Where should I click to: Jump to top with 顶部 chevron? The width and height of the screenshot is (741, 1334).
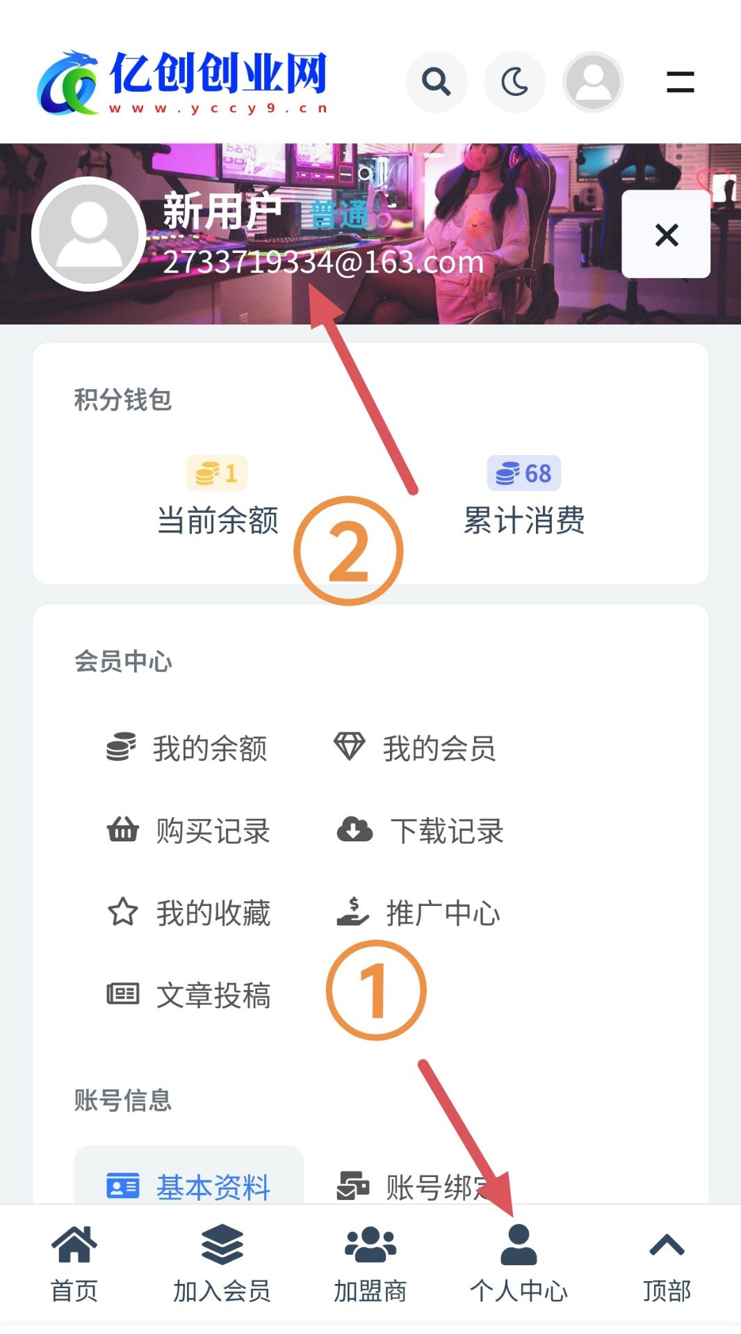coord(667,1265)
